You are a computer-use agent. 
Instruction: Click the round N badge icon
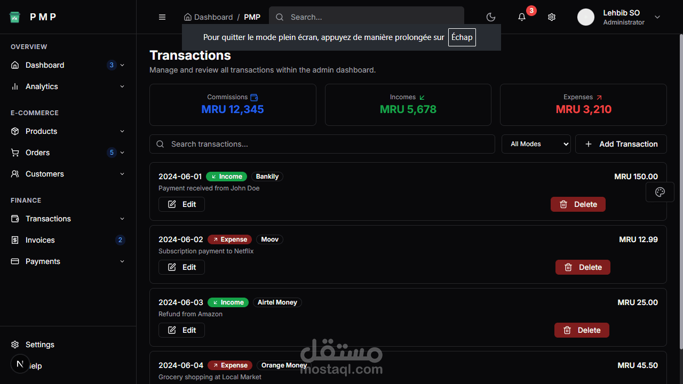pyautogui.click(x=20, y=364)
